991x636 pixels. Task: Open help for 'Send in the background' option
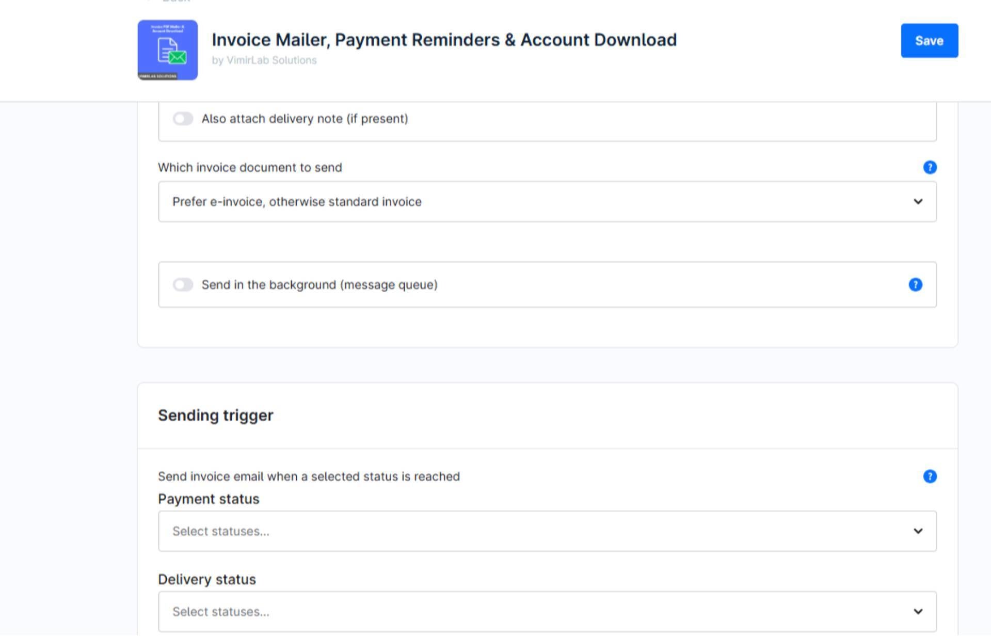(915, 284)
